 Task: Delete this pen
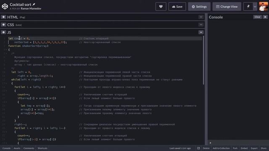click(x=206, y=148)
